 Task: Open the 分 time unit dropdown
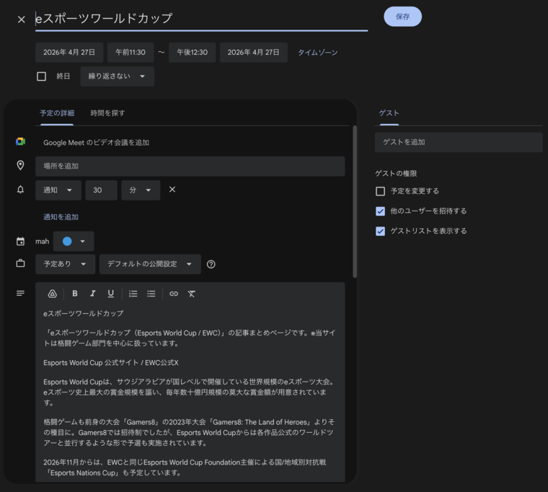point(141,190)
